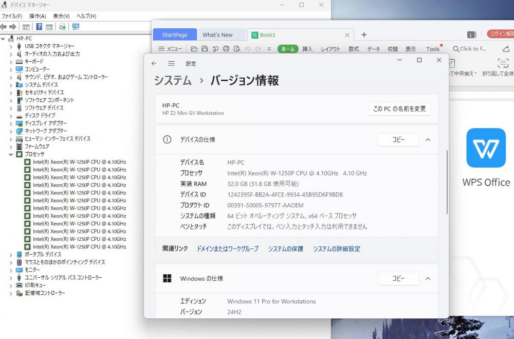
Task: Click the share icon in WPS Office
Action: point(506,49)
